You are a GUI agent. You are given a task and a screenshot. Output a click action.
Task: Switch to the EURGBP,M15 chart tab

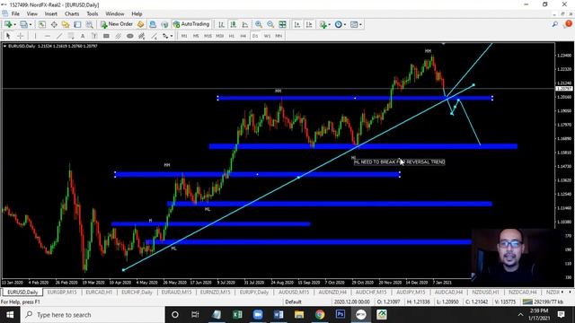[62, 292]
